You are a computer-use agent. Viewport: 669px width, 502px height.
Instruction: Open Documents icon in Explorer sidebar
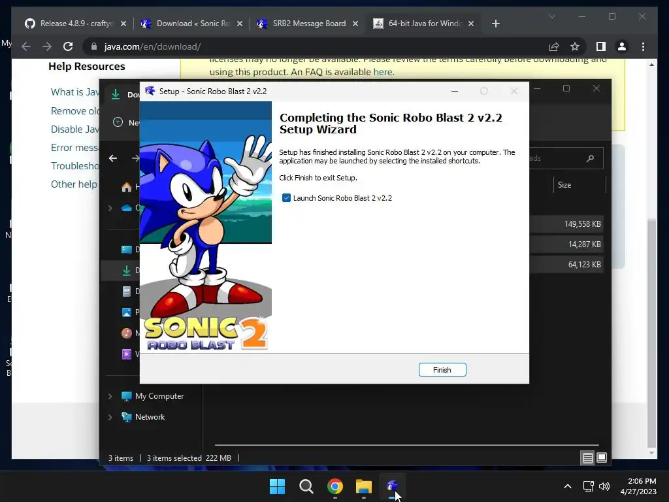coord(127,291)
